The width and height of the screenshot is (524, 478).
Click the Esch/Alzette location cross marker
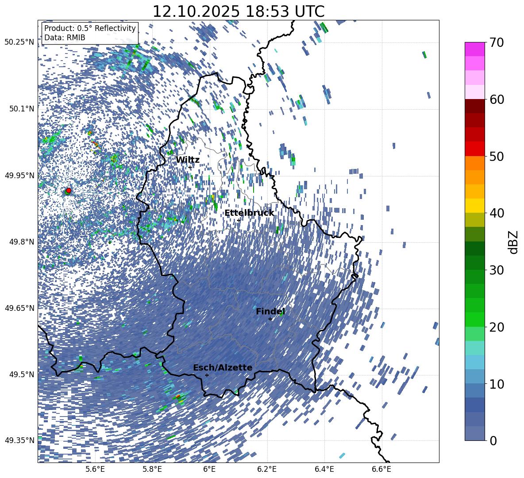pos(207,375)
